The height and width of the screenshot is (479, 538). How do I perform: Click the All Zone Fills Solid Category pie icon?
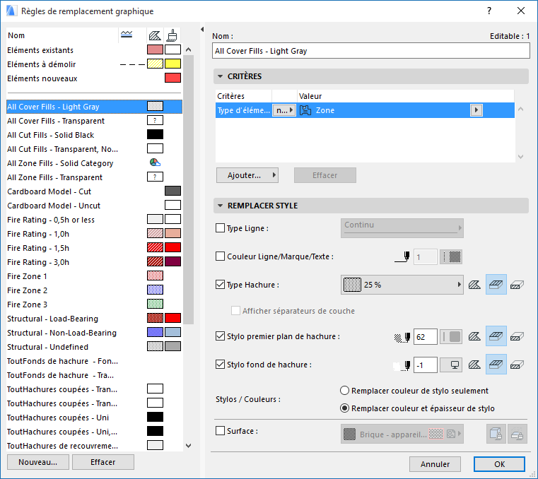(x=155, y=162)
